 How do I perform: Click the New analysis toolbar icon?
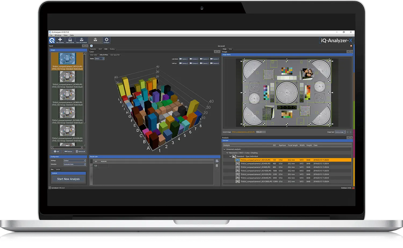tap(60, 40)
